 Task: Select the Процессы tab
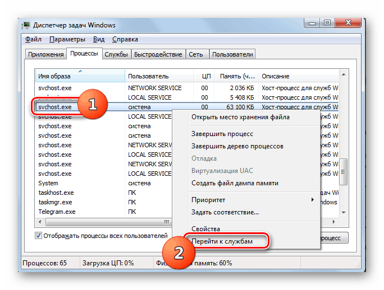click(84, 53)
